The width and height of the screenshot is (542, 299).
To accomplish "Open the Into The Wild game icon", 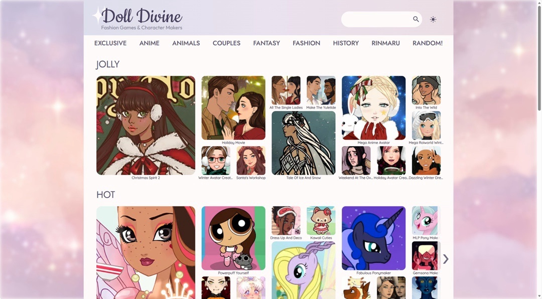I will click(426, 90).
